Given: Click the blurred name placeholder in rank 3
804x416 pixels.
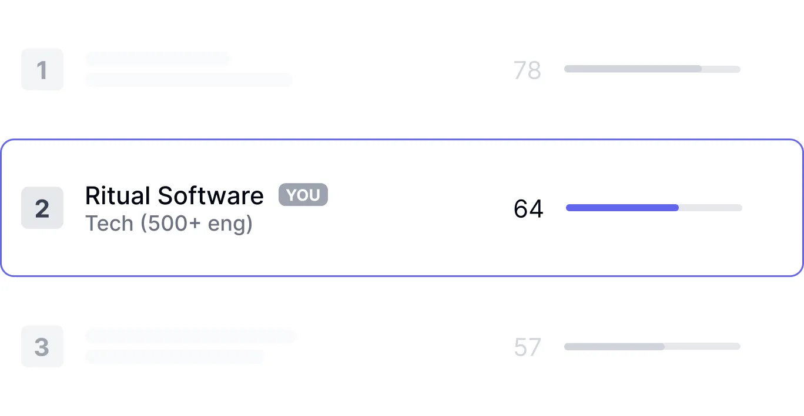Looking at the screenshot, I should pyautogui.click(x=190, y=336).
